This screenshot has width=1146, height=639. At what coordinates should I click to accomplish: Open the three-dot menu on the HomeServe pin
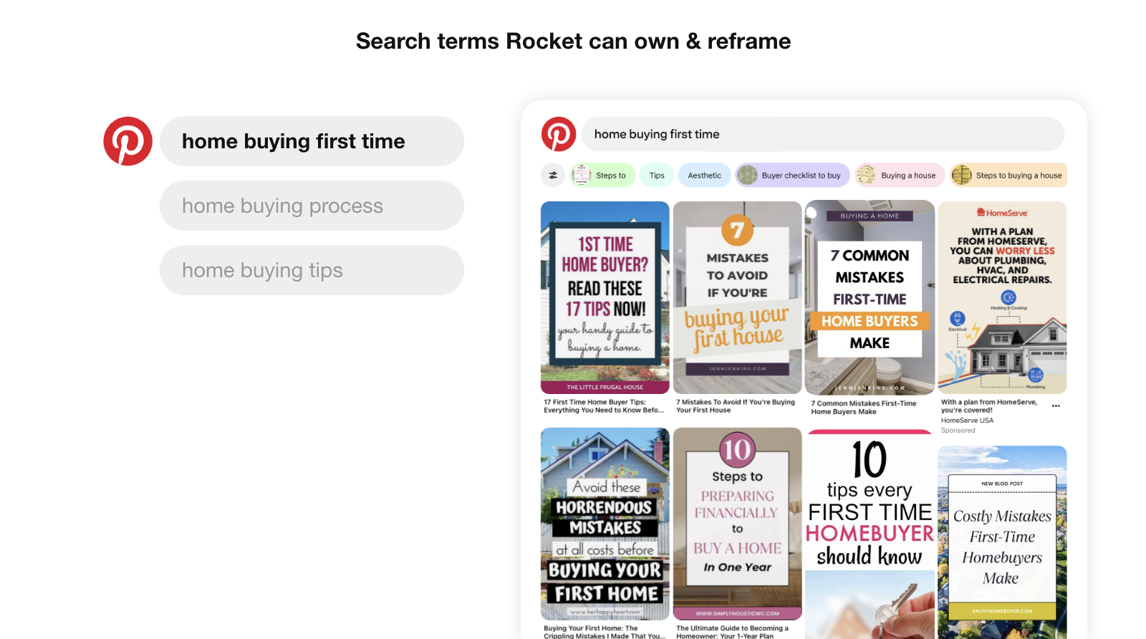click(1056, 406)
